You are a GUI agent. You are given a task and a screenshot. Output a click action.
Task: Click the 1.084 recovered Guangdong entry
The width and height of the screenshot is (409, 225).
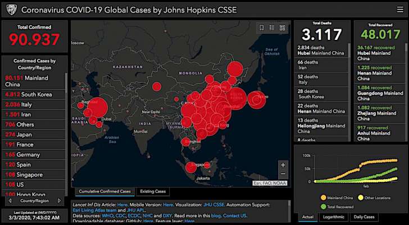pyautogui.click(x=379, y=93)
